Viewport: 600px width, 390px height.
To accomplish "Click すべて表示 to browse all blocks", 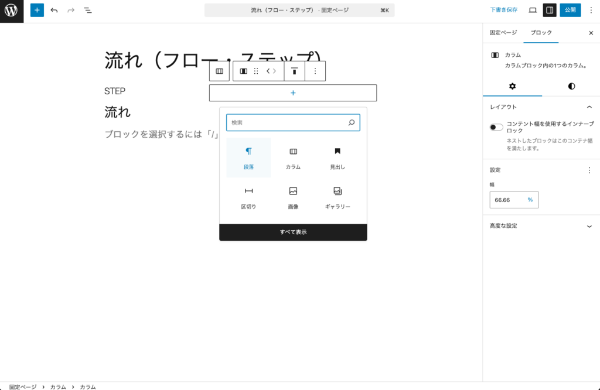I will (292, 232).
